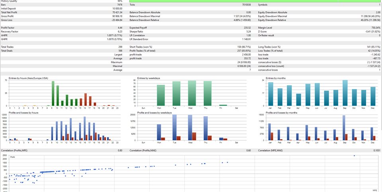Select the Total Deals value 598

(120, 51)
